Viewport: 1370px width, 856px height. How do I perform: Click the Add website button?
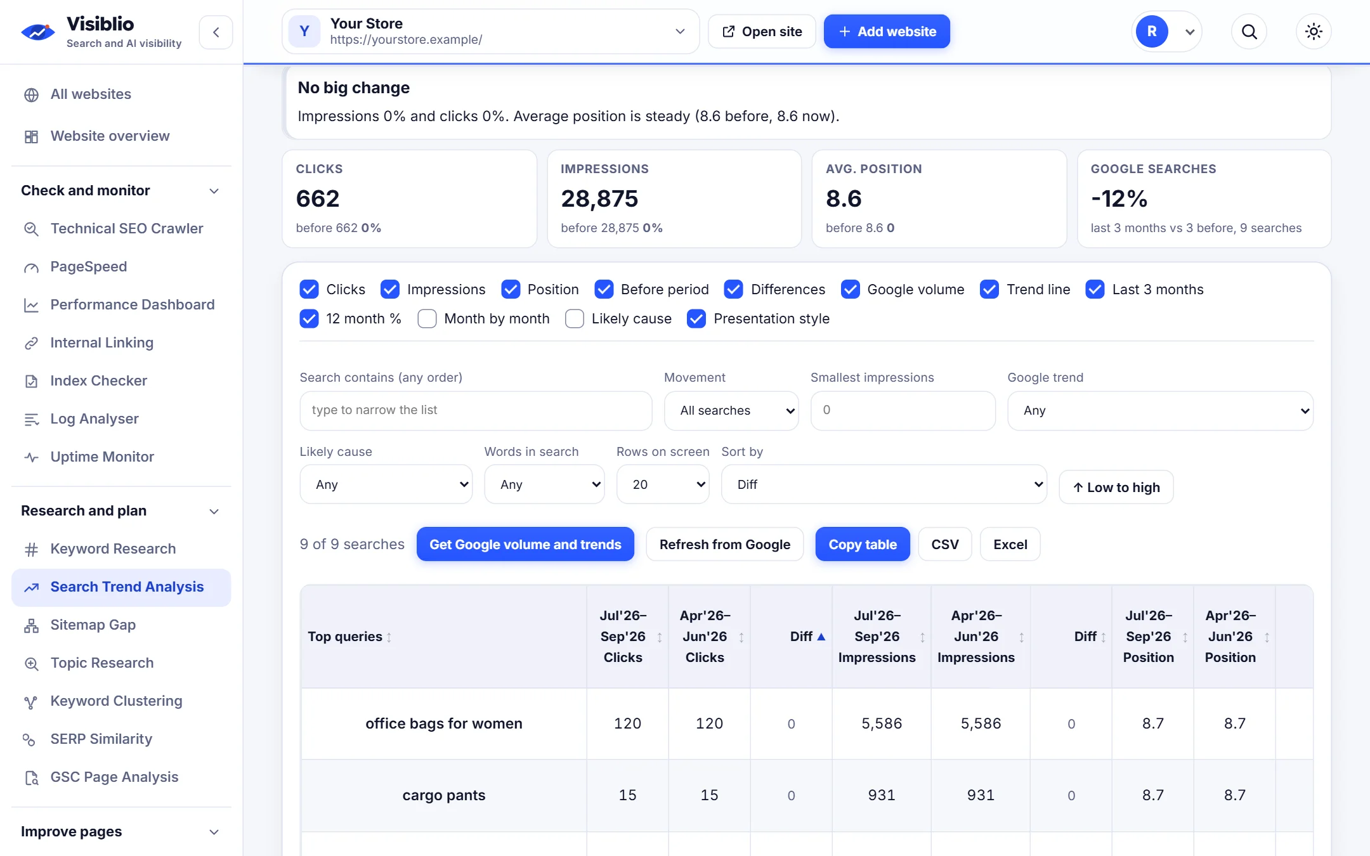click(x=887, y=32)
